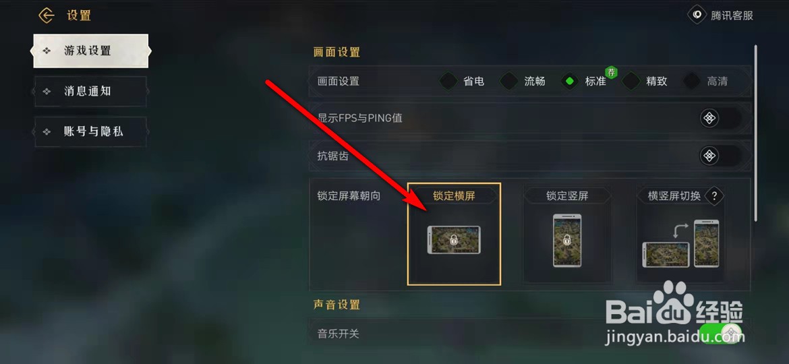This screenshot has width=789, height=364.
Task: Toggle the 抗锯齿 switch
Action: tap(721, 156)
